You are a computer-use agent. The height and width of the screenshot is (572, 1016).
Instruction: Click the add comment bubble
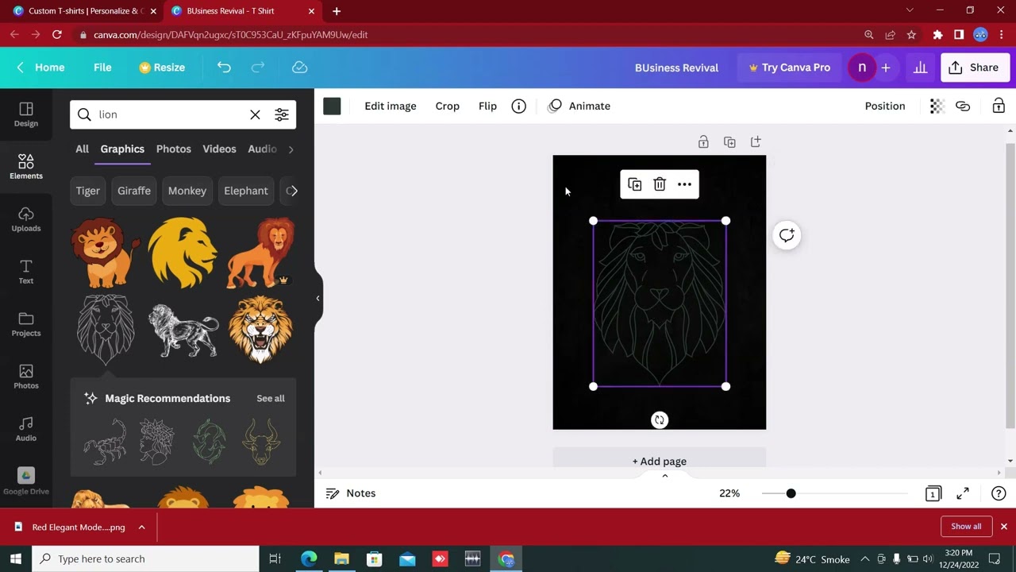tap(787, 235)
